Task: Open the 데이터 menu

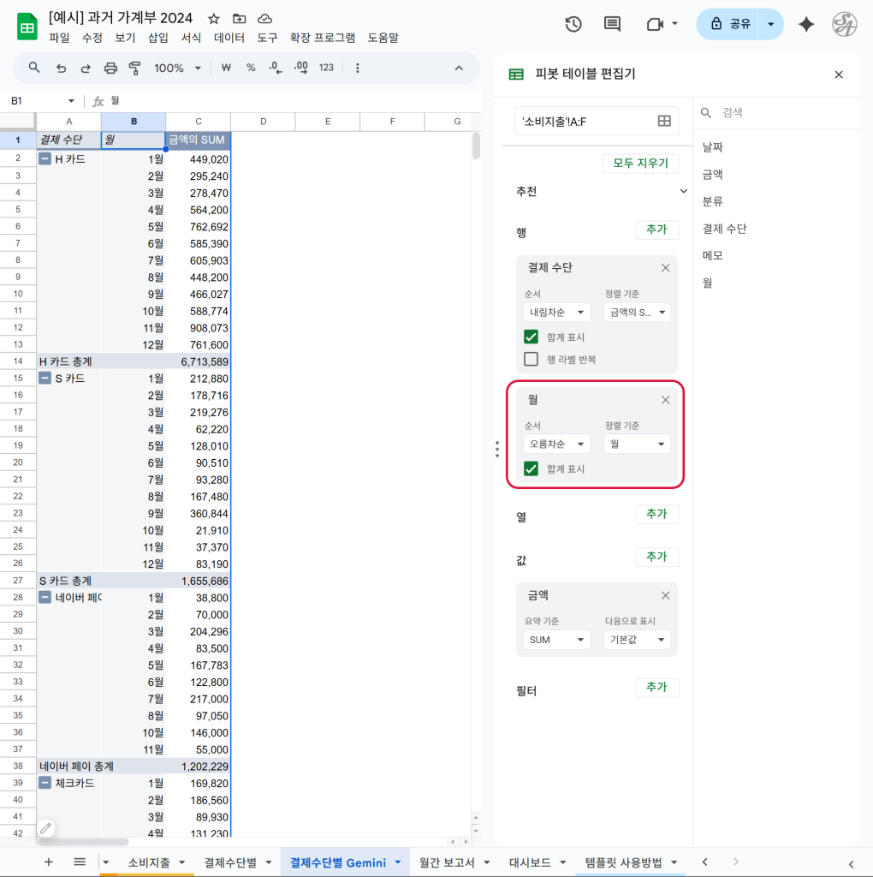Action: pyautogui.click(x=229, y=38)
